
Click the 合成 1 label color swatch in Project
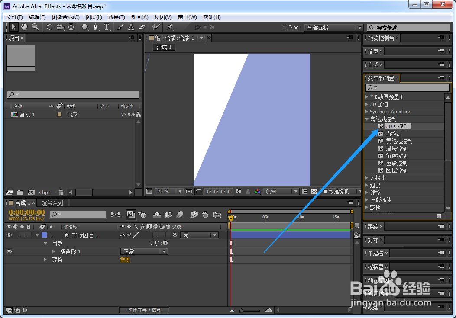pyautogui.click(x=60, y=115)
